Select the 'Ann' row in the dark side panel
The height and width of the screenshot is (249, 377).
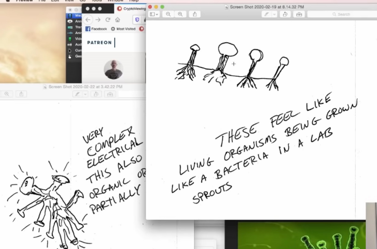coord(74,21)
